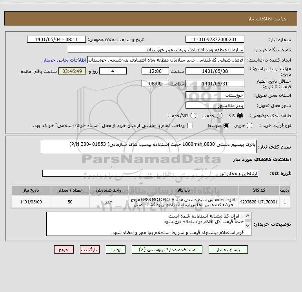The width and height of the screenshot is (302, 292).
Task: Open اطلاعات تماس خریدار link
Action: (x=65, y=60)
